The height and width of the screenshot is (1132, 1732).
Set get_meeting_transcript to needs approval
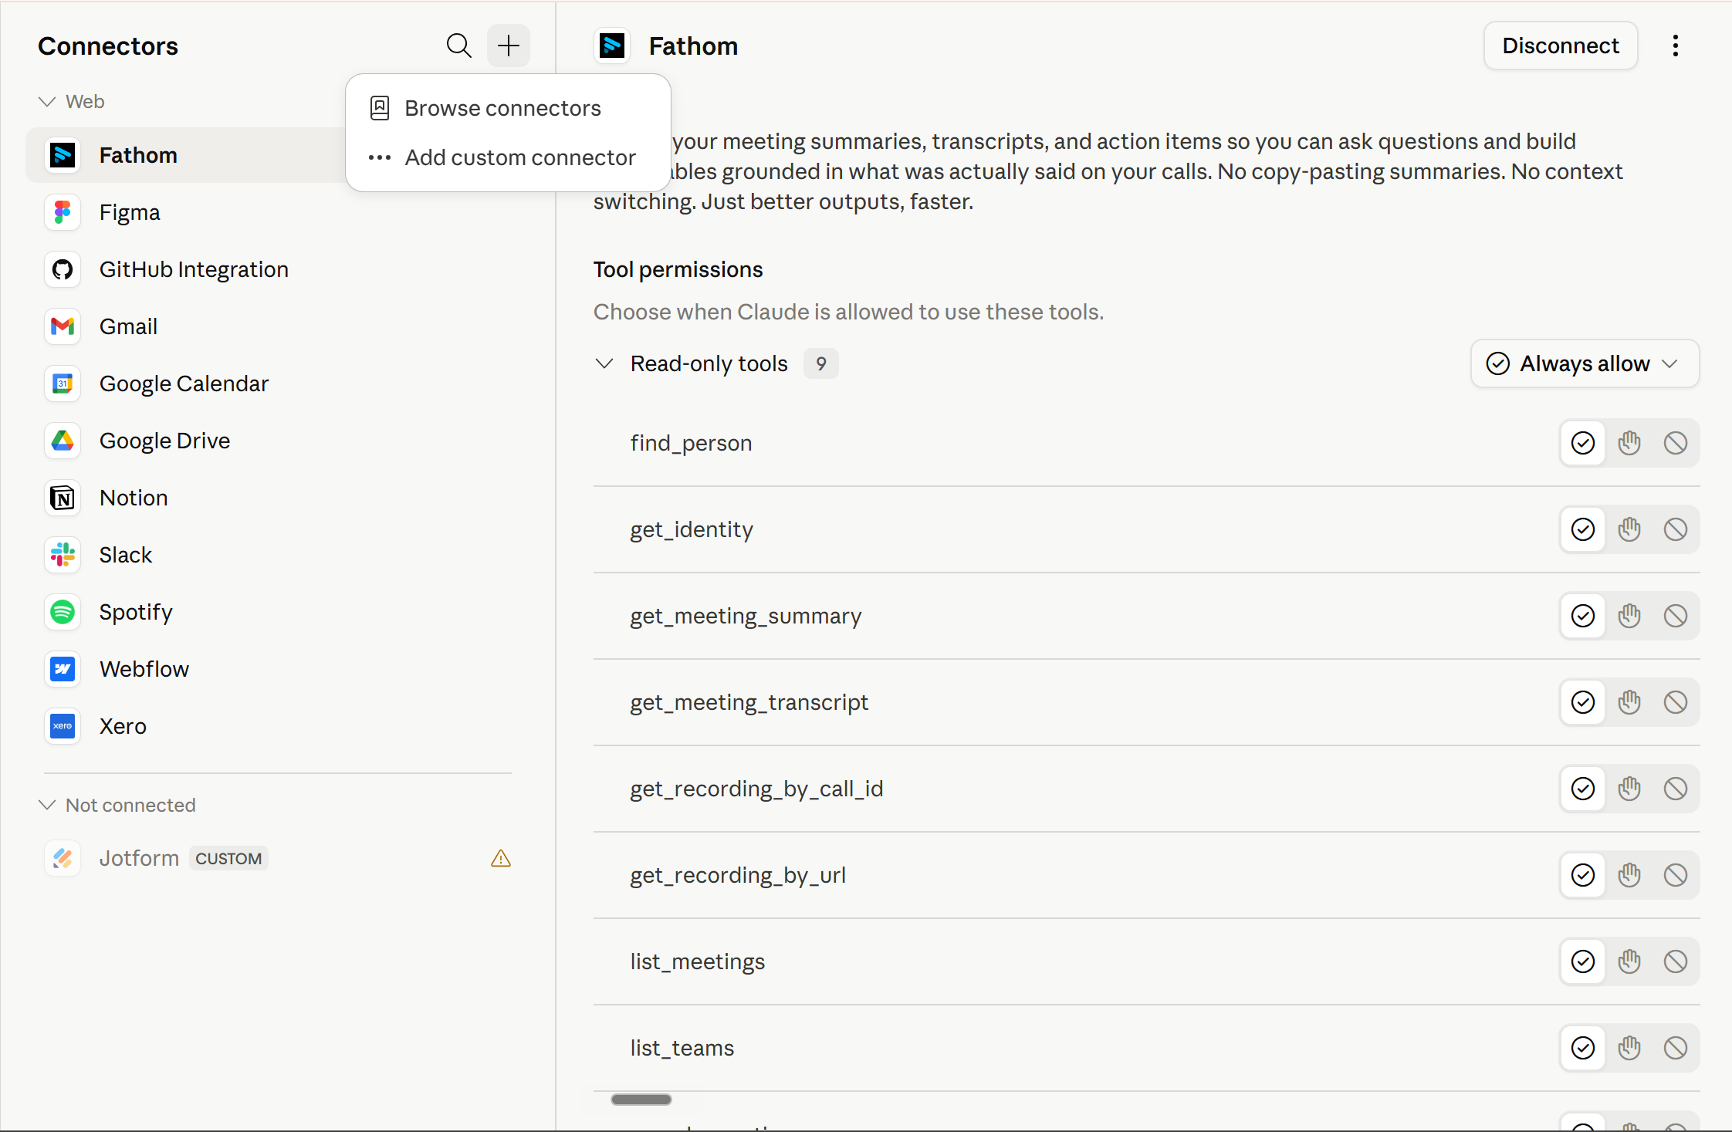1629,702
